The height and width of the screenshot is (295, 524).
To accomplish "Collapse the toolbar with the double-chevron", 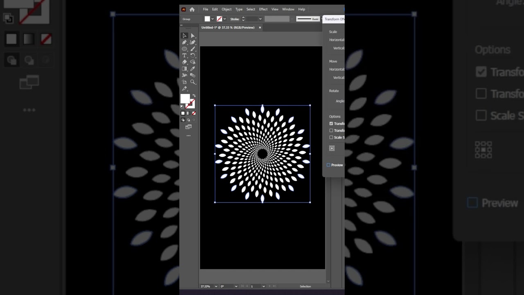I will (x=182, y=25).
